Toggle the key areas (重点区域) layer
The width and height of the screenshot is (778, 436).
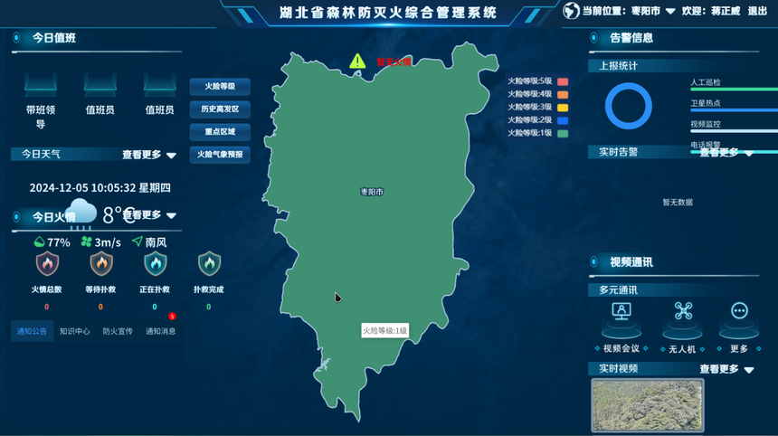point(219,132)
